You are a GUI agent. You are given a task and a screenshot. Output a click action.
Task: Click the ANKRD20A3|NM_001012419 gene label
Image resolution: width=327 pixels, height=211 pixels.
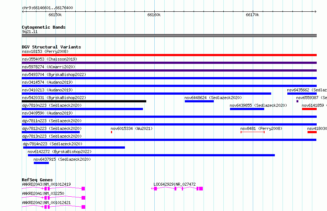(46, 184)
